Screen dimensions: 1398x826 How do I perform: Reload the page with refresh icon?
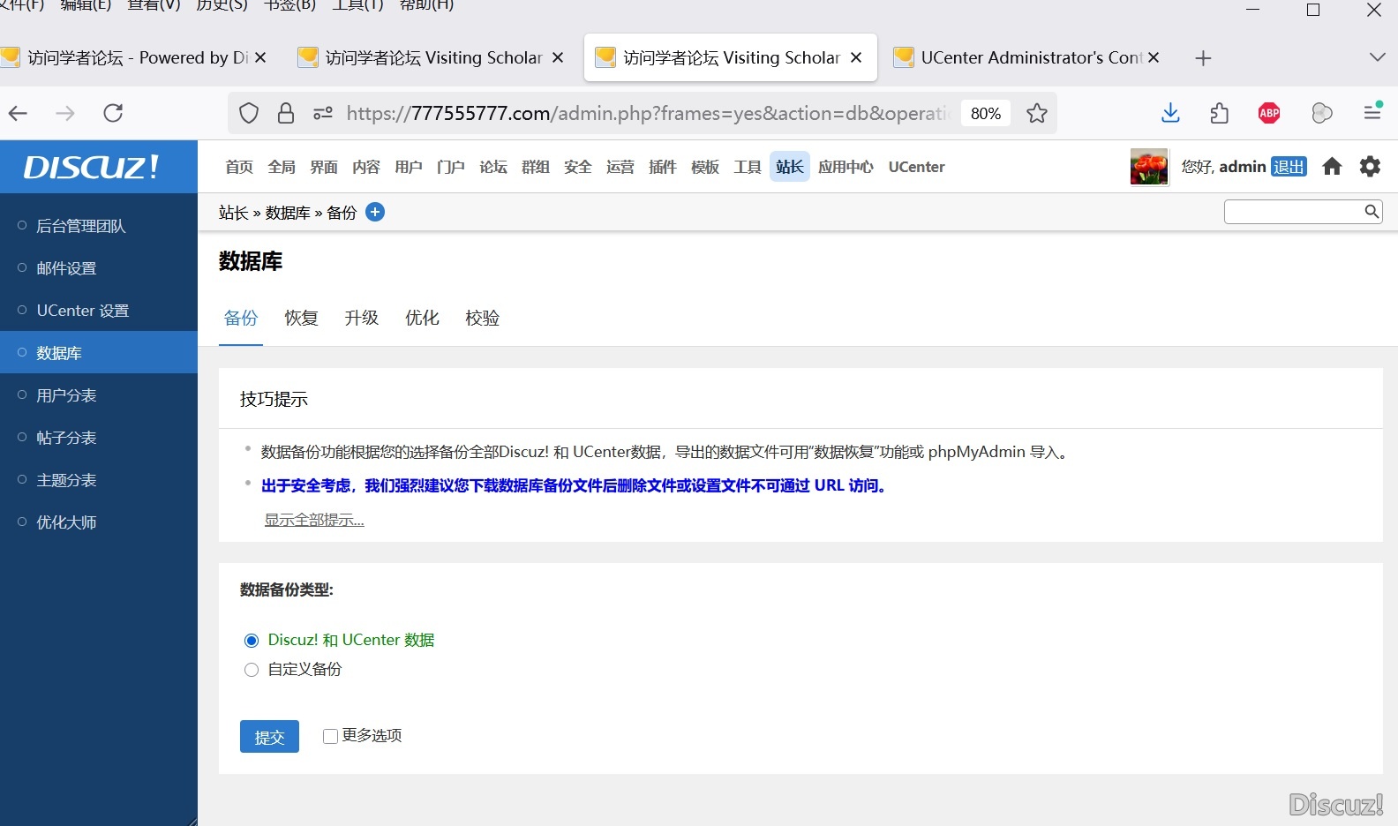tap(113, 113)
